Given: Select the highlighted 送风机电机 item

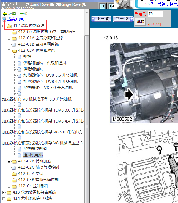Looking at the screenshot, I should [33, 155].
